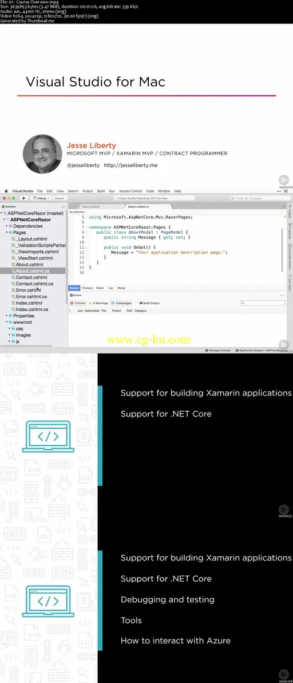Viewport: 293px width, 683px height.
Task: Open the Properties side pad
Action: [x=290, y=231]
